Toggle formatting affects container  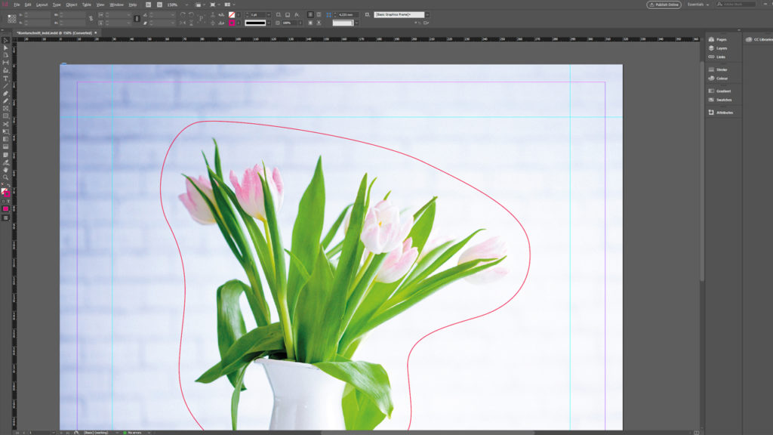(x=3, y=201)
